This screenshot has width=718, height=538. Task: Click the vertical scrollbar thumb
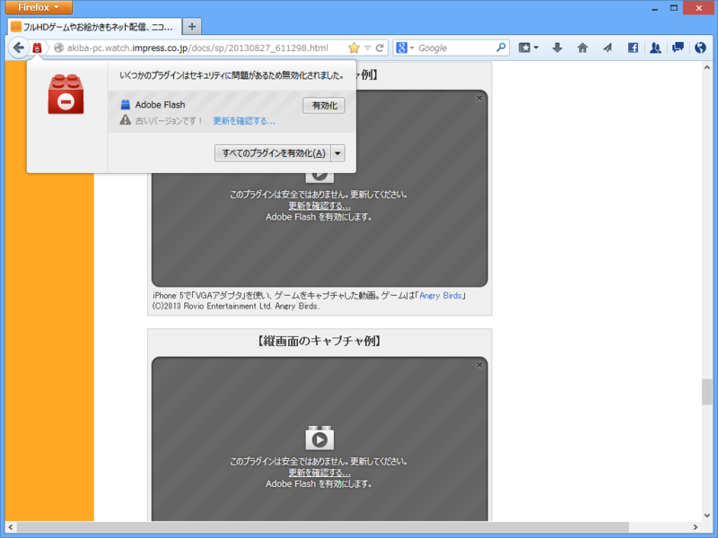706,392
